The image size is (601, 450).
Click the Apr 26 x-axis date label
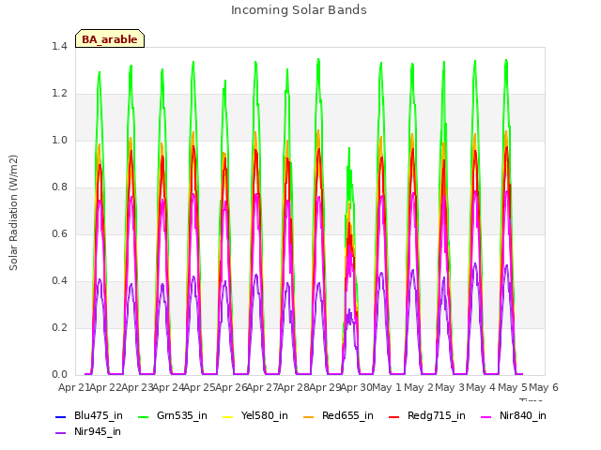click(x=231, y=387)
